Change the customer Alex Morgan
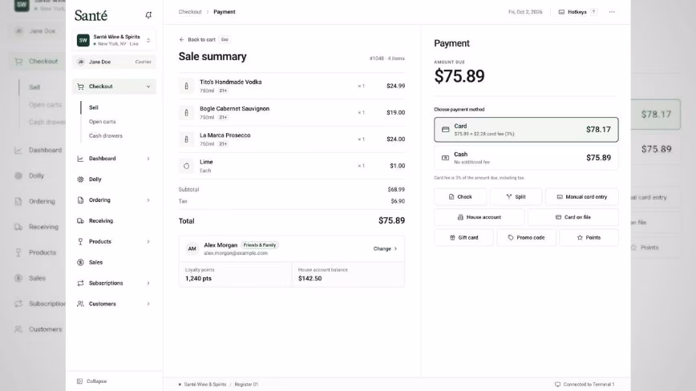 [385, 248]
